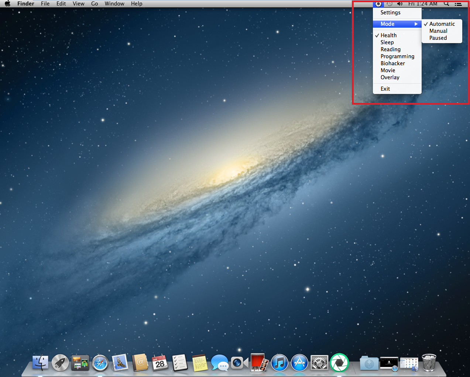Open the Edit menu
Screen dimensions: 470x377
click(x=61, y=4)
